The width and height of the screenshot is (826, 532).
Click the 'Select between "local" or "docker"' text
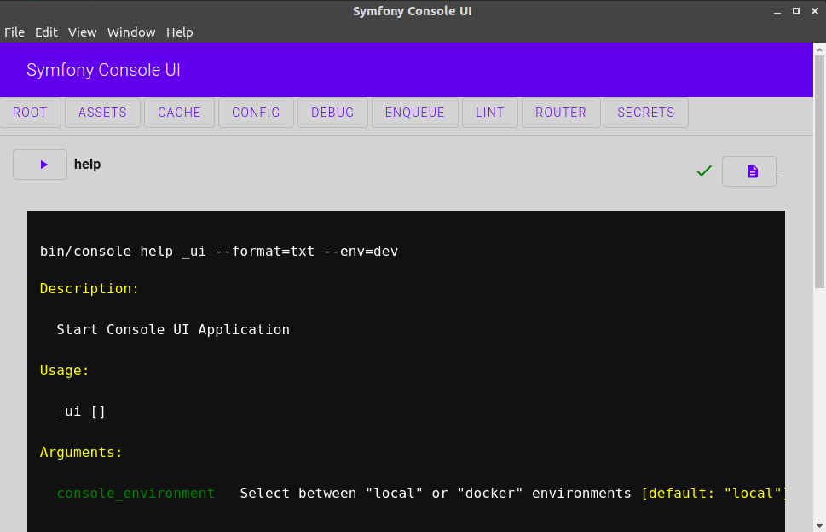tap(436, 494)
